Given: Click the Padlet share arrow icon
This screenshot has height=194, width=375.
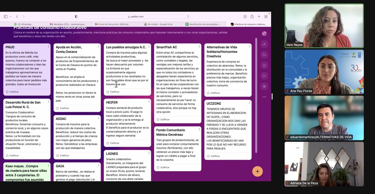Looking at the screenshot, I should pos(264,44).
